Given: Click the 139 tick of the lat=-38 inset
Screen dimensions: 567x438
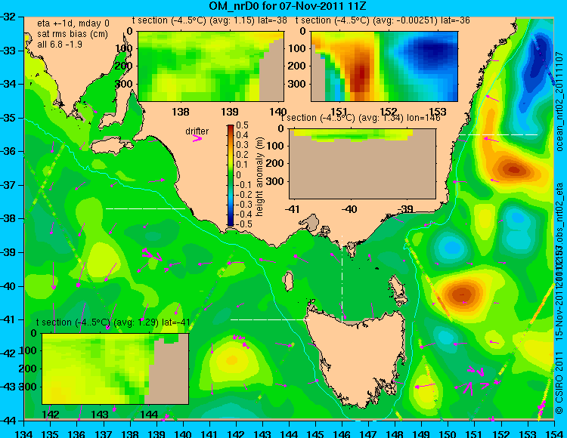Looking at the screenshot, I should [230, 112].
